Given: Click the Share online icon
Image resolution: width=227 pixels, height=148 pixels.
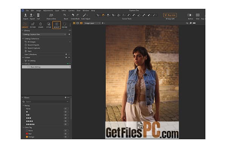Looking at the screenshot, I should [x=51, y=15].
